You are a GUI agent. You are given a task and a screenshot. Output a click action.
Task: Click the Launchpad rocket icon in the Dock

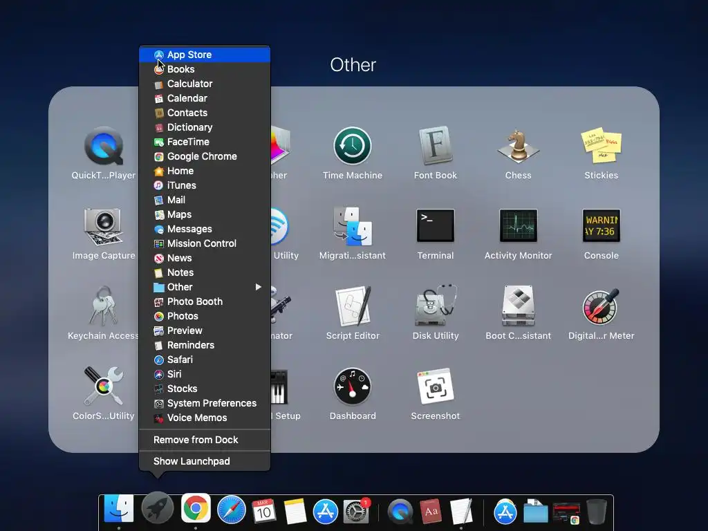tap(158, 508)
